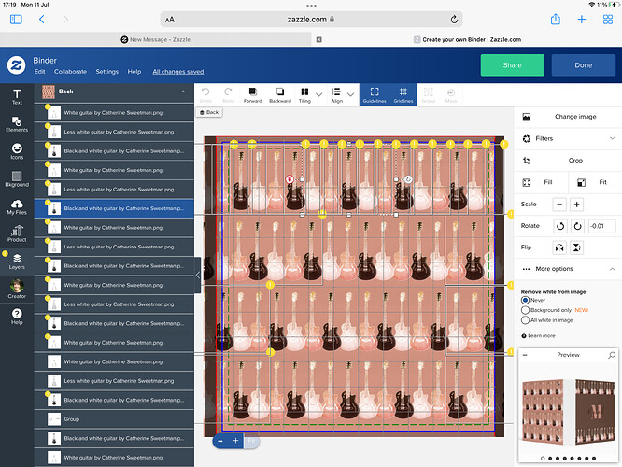Image resolution: width=622 pixels, height=467 pixels.
Task: Open the Align dropdown arrow
Action: pyautogui.click(x=350, y=94)
